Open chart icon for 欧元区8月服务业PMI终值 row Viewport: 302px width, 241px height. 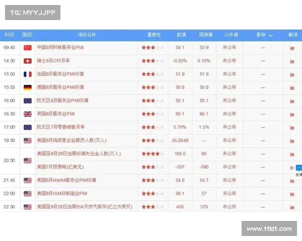292,101
